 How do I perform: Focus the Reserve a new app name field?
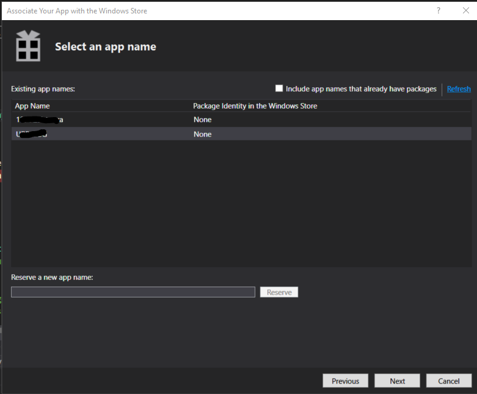click(x=133, y=292)
